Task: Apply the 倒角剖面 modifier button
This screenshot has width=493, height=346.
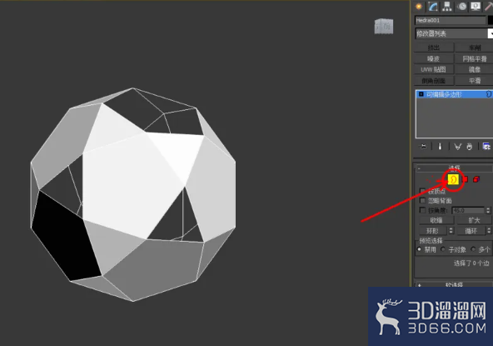Action: [434, 81]
